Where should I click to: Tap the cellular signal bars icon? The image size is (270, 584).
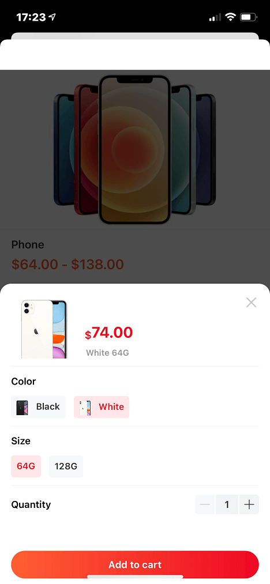215,17
